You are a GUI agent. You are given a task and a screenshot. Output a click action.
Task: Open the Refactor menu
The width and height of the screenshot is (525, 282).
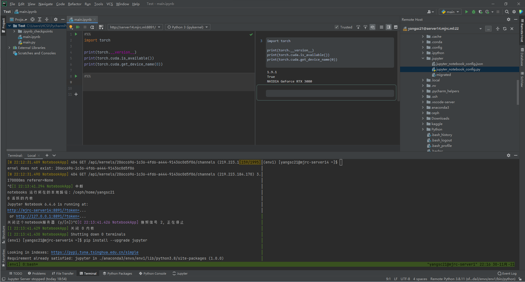[x=75, y=4]
